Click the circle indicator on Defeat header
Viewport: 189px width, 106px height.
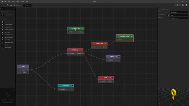(x=113, y=77)
